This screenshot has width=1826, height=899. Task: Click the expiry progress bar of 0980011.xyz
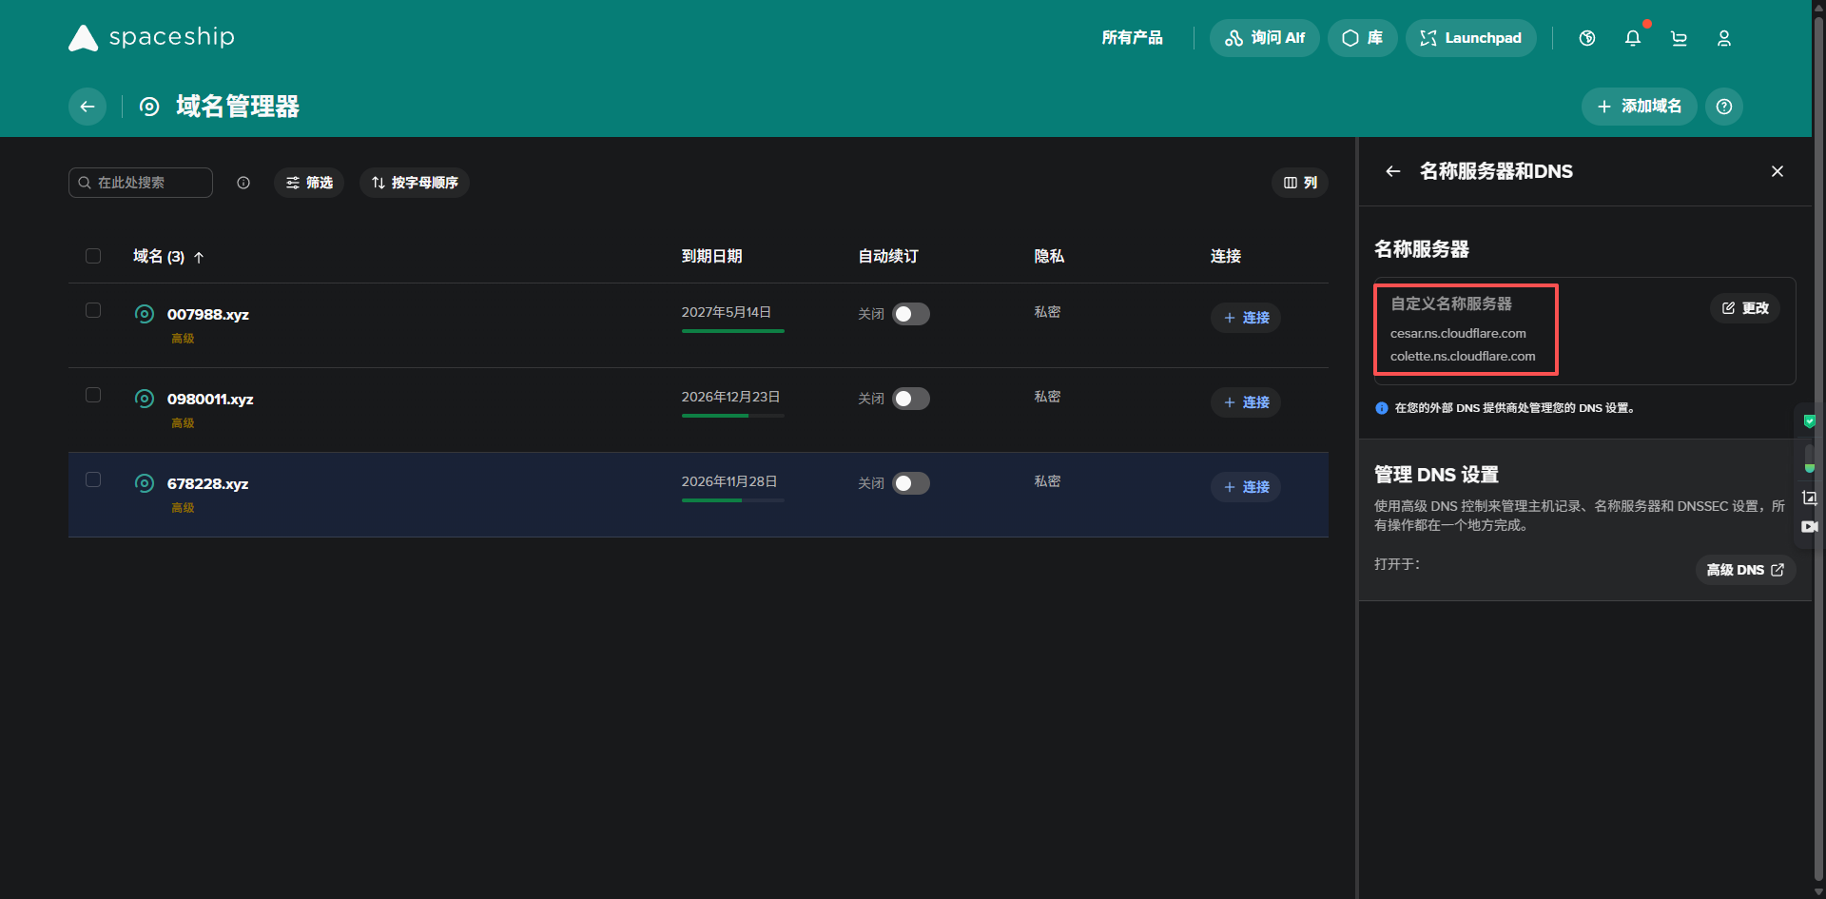click(733, 416)
